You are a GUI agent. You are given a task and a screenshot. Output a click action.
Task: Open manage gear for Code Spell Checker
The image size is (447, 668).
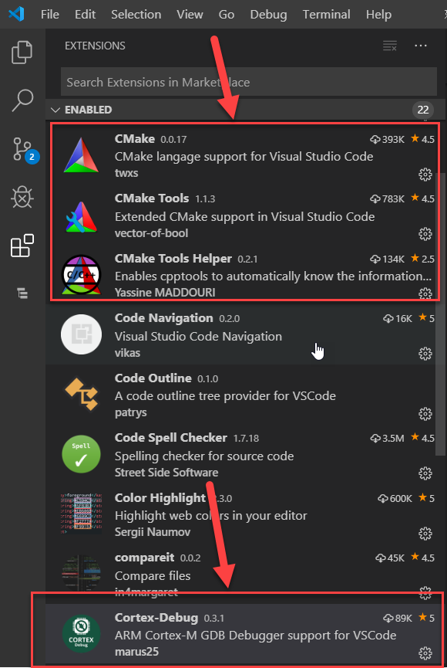click(x=425, y=473)
